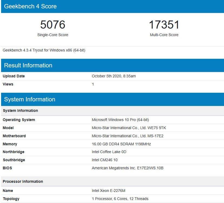
Task: Select the upload date October 5th 2020, 8:35am
Action: click(114, 76)
